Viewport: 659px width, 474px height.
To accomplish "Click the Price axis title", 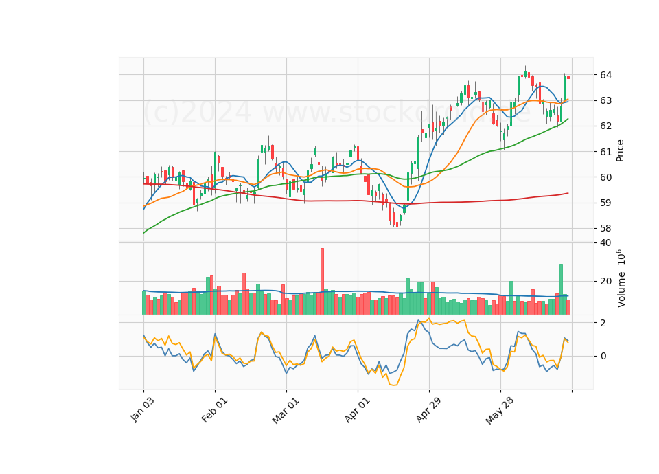I will (x=620, y=150).
